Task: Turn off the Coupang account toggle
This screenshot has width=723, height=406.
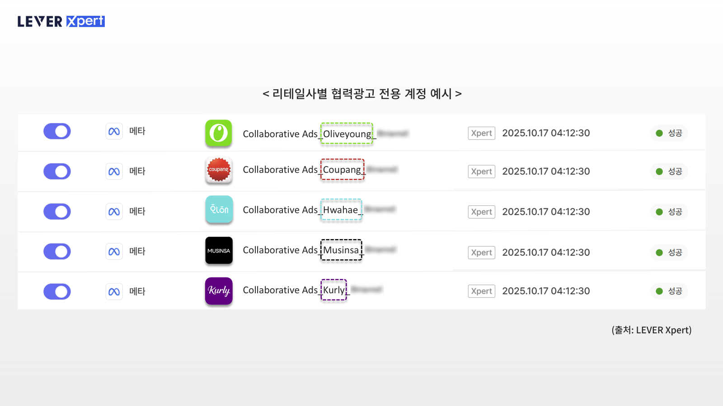Action: (x=57, y=171)
